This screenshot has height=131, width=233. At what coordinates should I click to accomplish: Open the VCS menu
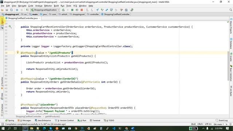tap(75, 6)
